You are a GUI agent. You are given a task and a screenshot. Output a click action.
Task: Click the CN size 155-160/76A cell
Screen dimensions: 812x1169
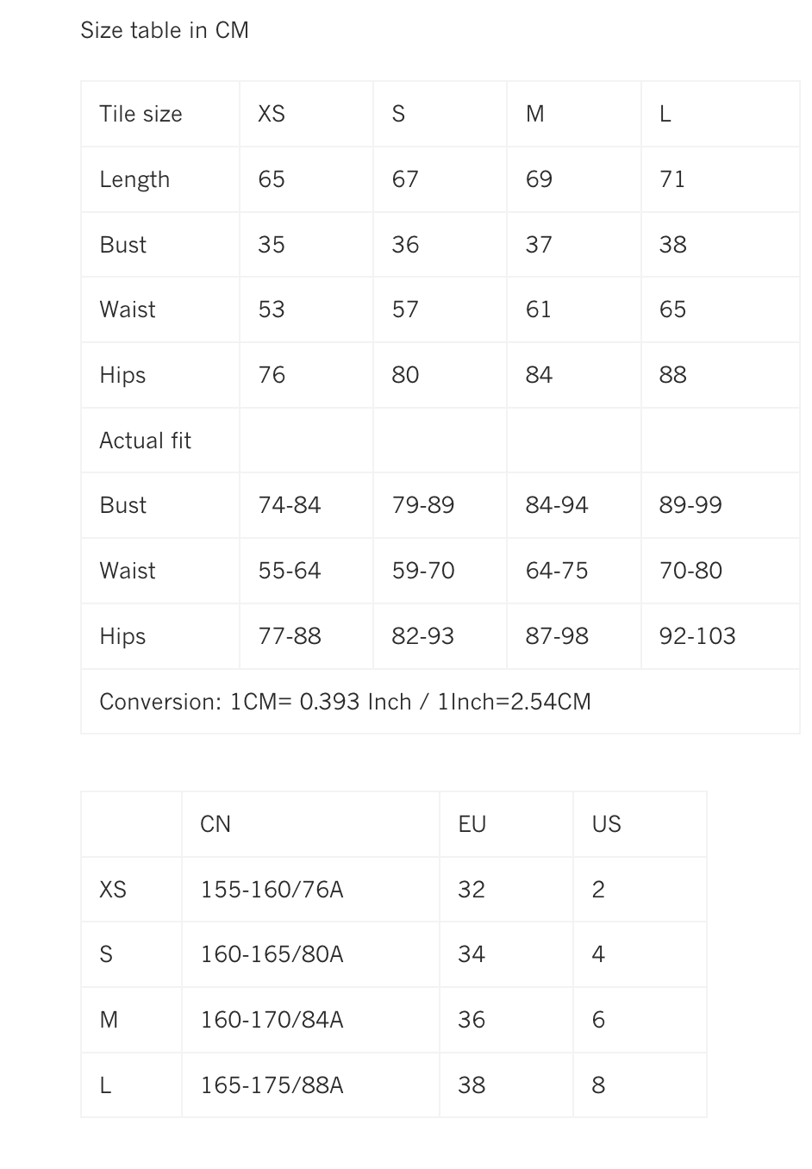tap(272, 890)
